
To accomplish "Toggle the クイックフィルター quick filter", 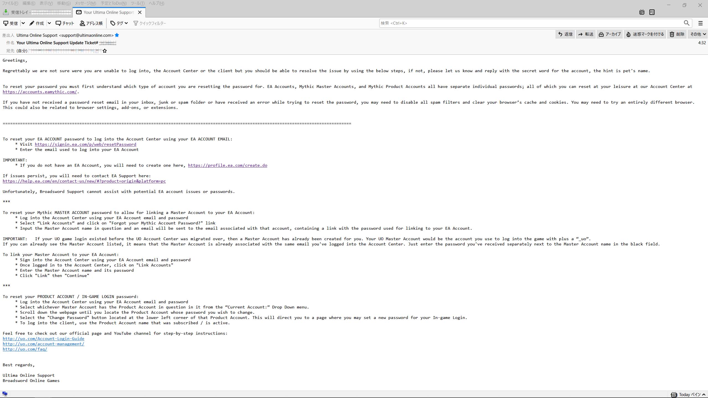I will coord(150,23).
